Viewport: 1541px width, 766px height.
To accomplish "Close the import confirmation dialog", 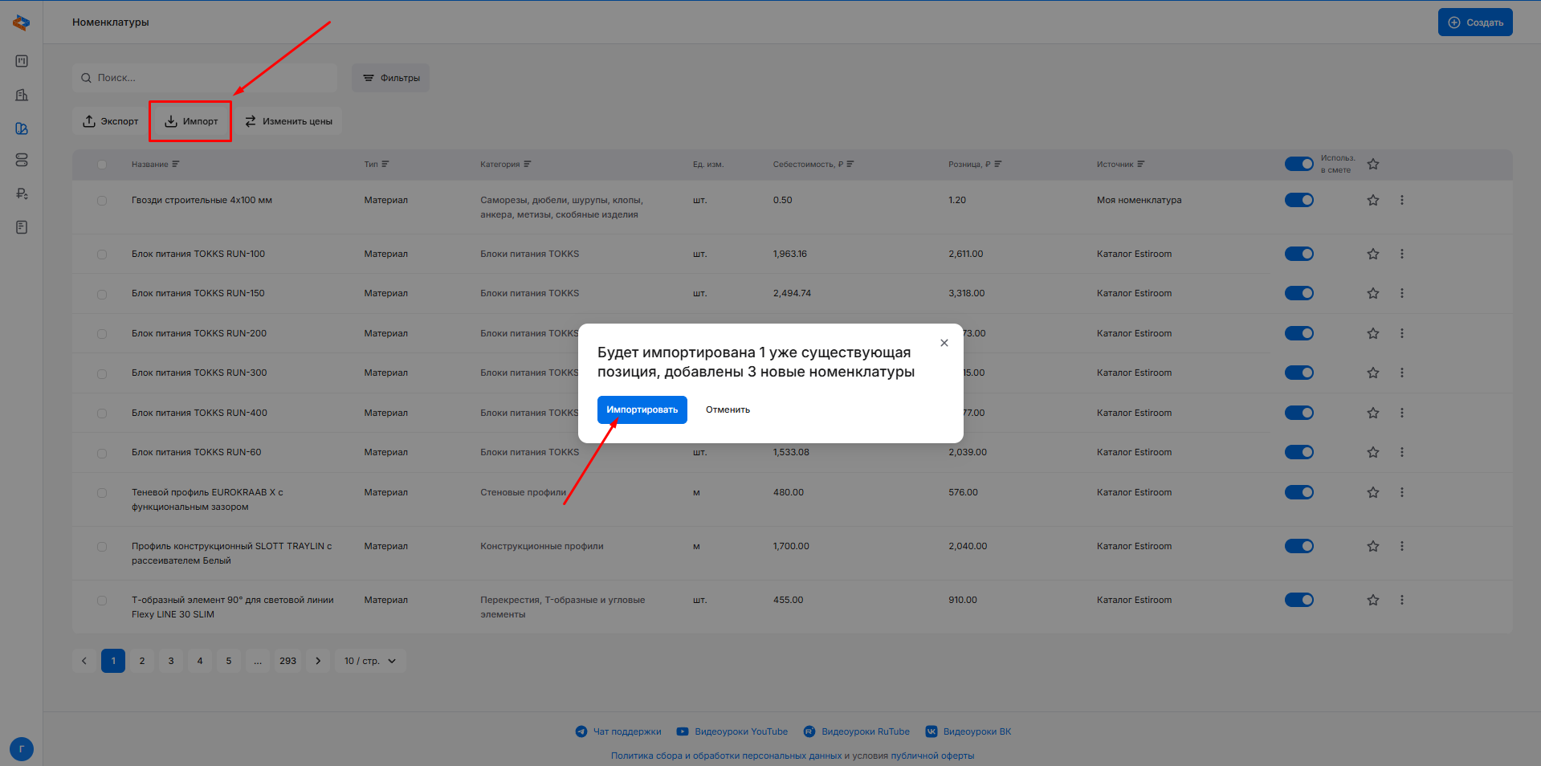I will pyautogui.click(x=944, y=343).
